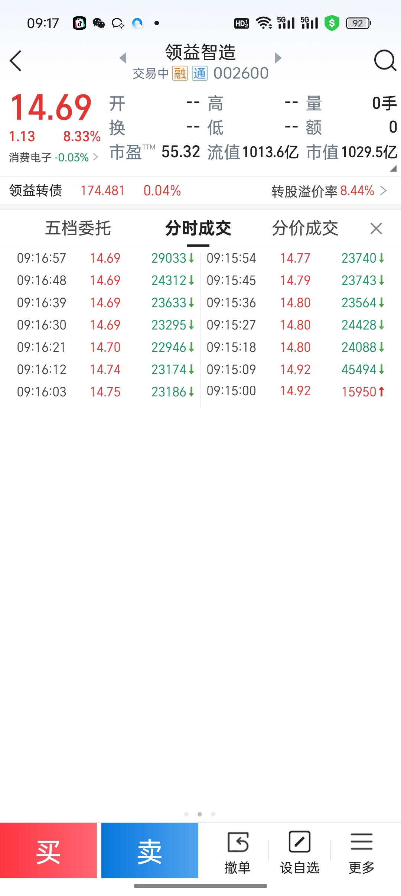Expand 转股溢价率 details chevron

384,191
